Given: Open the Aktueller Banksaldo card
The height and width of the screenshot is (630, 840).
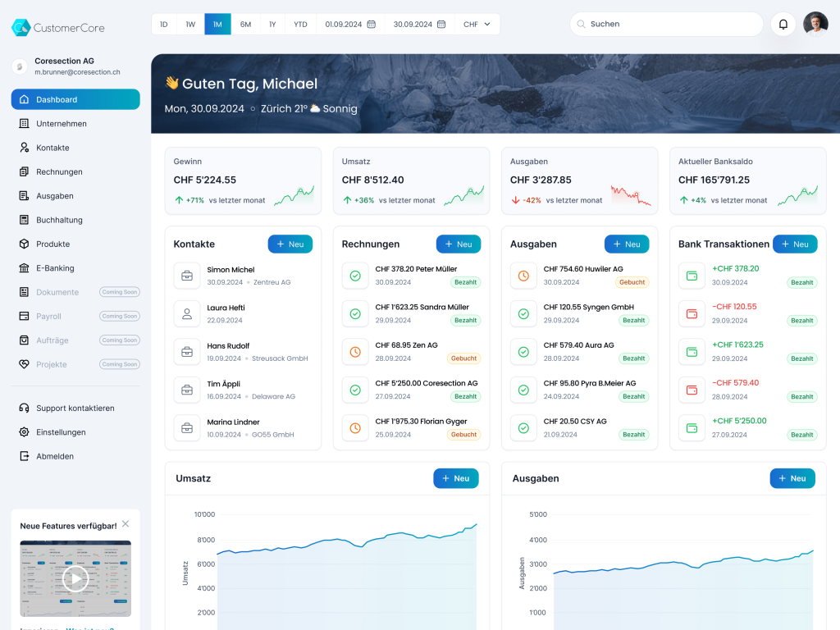Looking at the screenshot, I should [748, 181].
